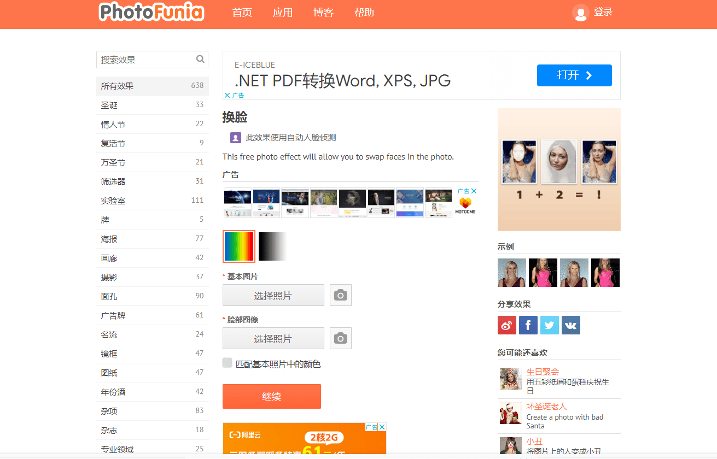Open the 首页 menu item
Screen dimensions: 717x459
[242, 13]
